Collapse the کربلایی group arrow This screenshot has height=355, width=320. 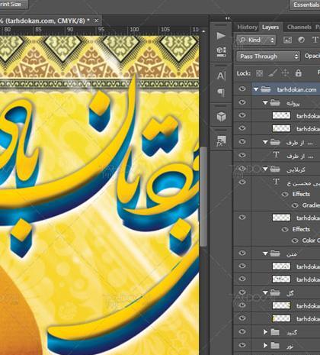(265, 169)
